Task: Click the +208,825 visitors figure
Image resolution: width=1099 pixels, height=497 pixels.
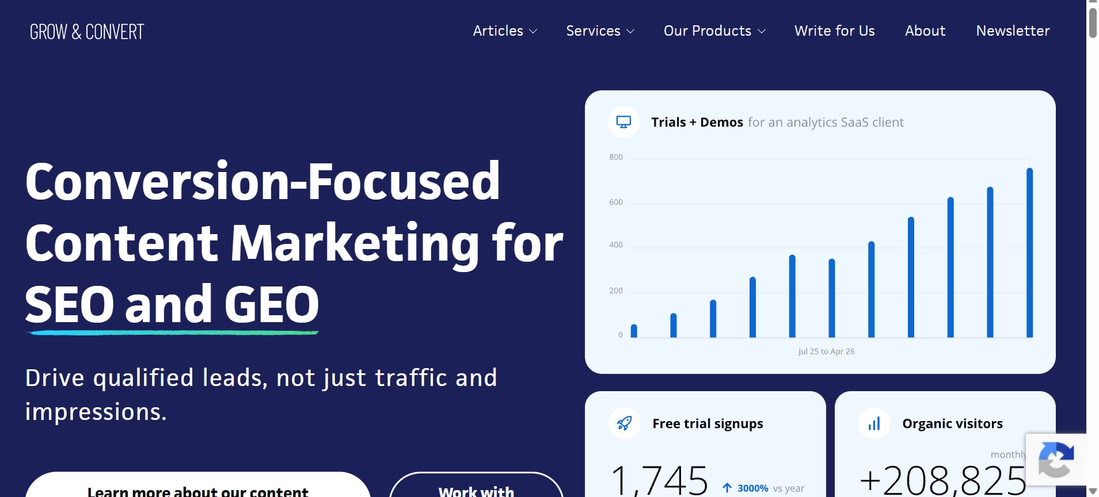Action: [x=944, y=480]
